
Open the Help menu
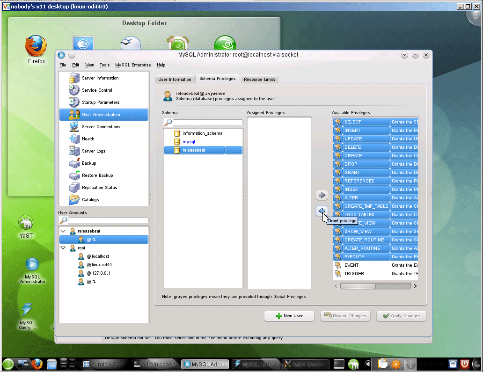point(161,65)
